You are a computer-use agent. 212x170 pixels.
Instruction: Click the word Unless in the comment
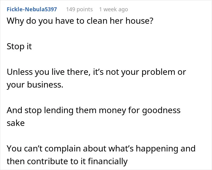point(20,72)
